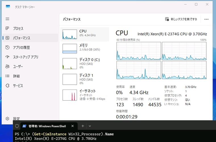Click the ユーザー people icon
Screen dimensions: 216x142
tap(7, 67)
